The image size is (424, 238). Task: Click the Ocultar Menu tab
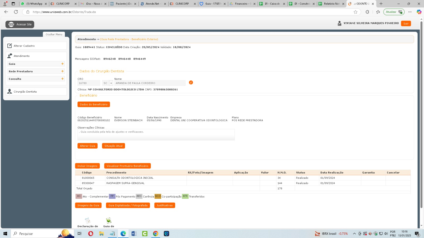click(54, 34)
